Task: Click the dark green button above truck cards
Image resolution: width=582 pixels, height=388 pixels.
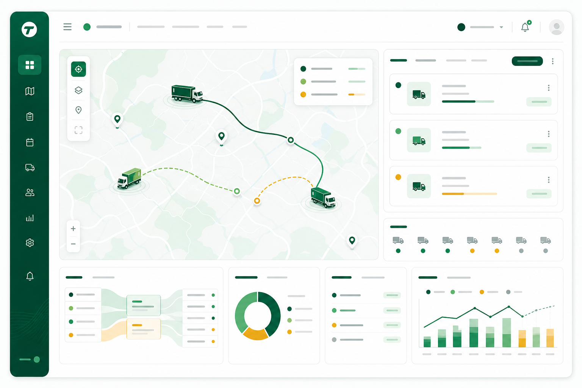Action: pos(527,61)
